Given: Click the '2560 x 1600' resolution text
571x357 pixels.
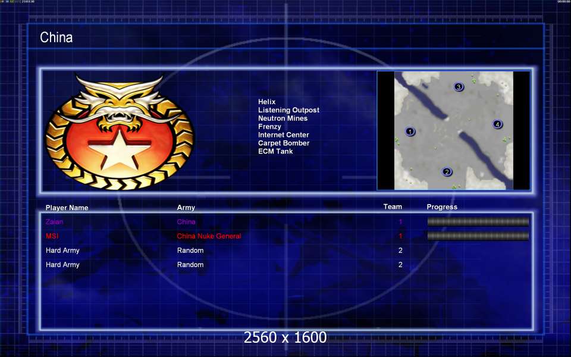Looking at the screenshot, I should 285,337.
